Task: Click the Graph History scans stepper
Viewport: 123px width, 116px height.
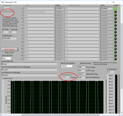Action: point(61,77)
